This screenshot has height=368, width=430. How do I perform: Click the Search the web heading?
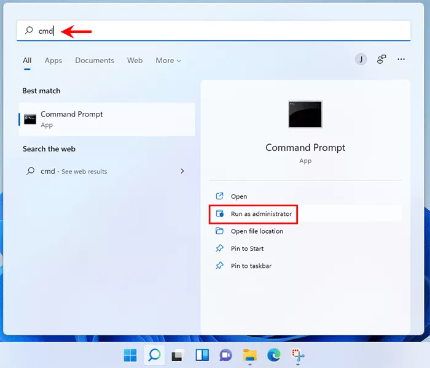pyautogui.click(x=49, y=149)
